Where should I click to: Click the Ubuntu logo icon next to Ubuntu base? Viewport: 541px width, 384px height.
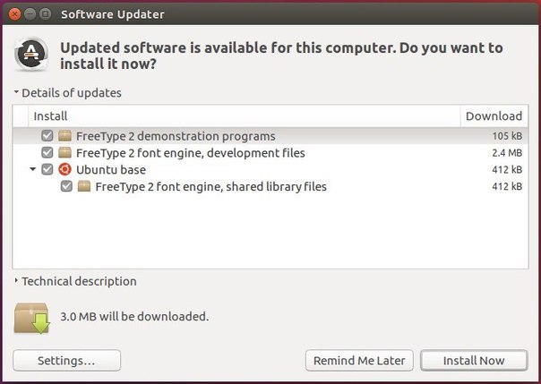tap(64, 169)
